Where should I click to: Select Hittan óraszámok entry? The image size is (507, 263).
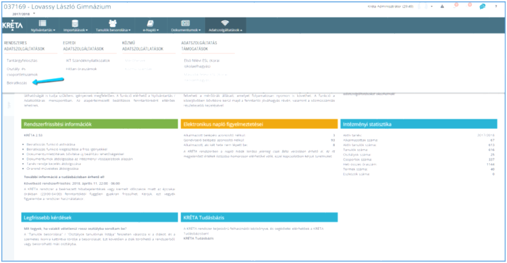[x=81, y=69]
